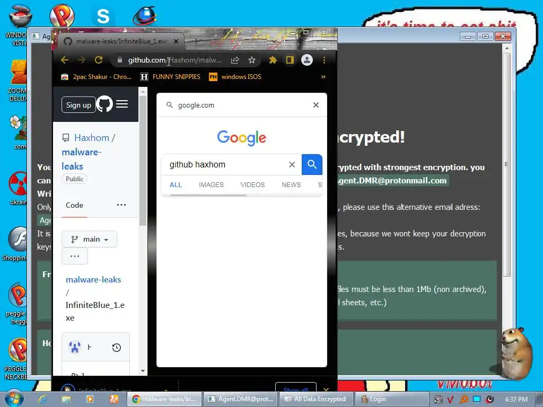543x407 pixels.
Task: Click the Google logo
Action: click(x=242, y=138)
